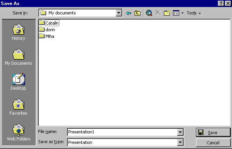Open the Web Folders shortcut
The height and width of the screenshot is (149, 232).
pos(18,132)
